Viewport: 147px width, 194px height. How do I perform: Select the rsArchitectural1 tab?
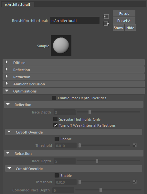click(x=18, y=5)
